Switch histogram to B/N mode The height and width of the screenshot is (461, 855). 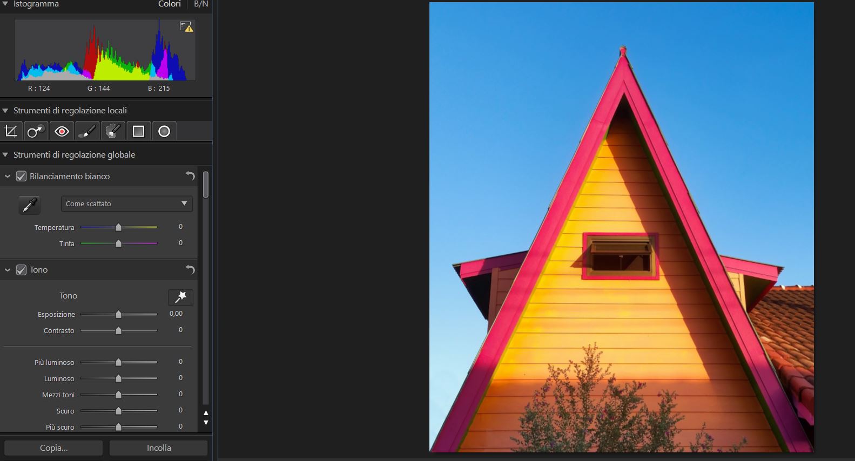pyautogui.click(x=201, y=4)
